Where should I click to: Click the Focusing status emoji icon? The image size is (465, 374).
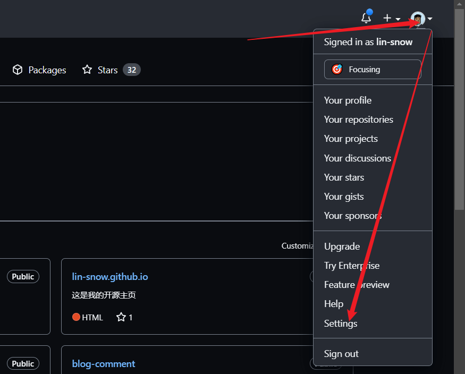(x=337, y=70)
